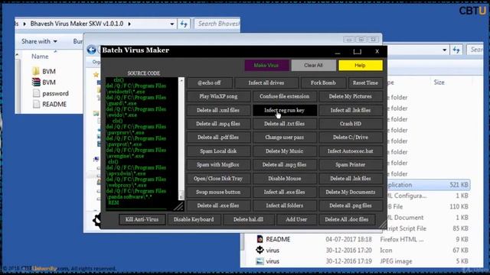Click the Play WinXP song button

(x=218, y=96)
